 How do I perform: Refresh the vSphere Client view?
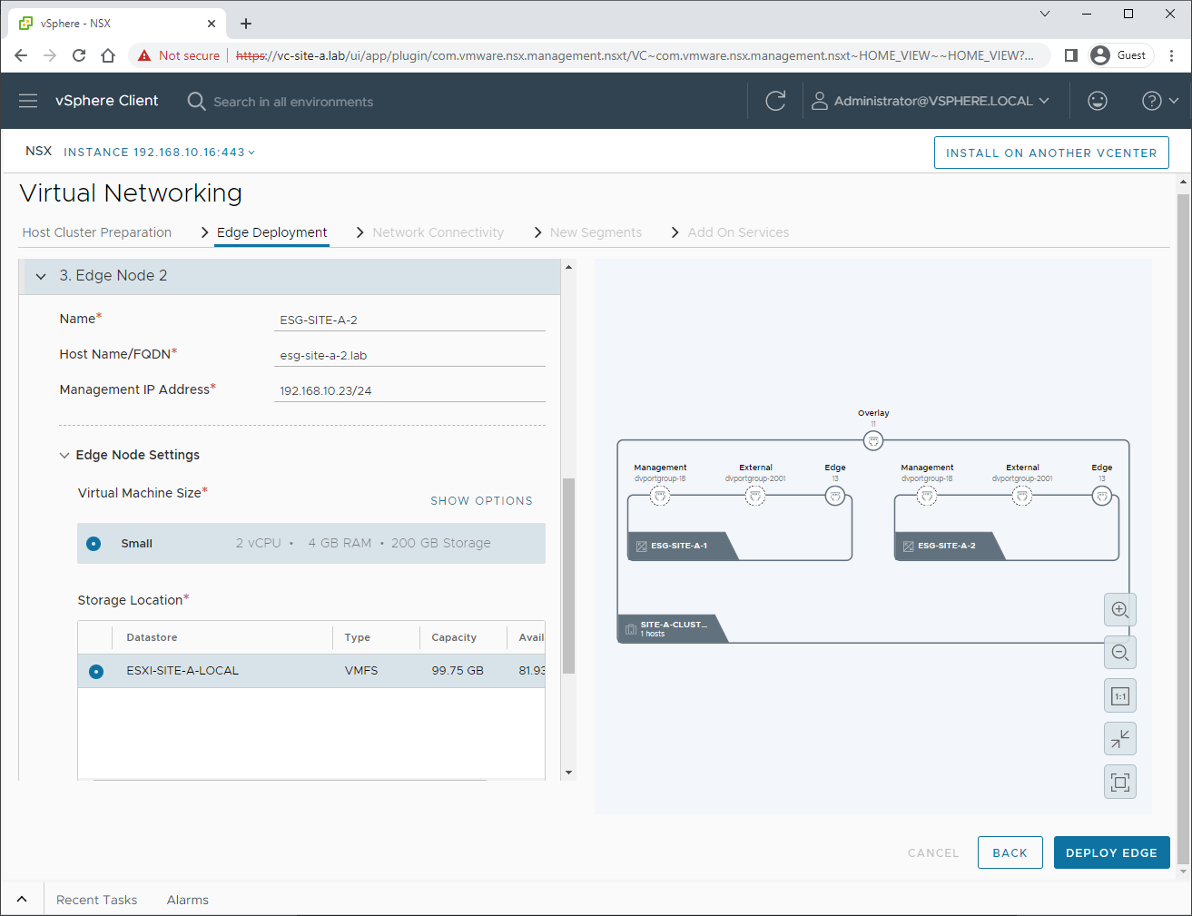pos(775,101)
